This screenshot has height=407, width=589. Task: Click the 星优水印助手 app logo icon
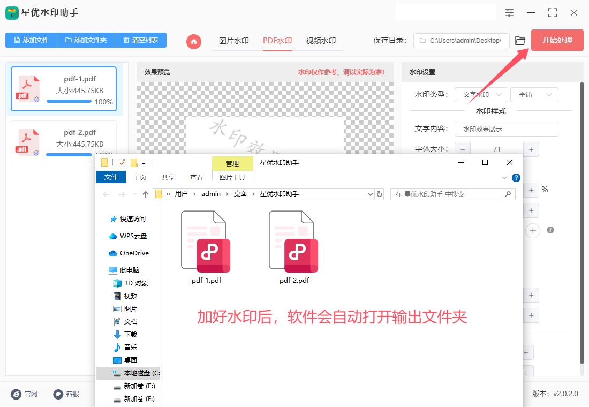pyautogui.click(x=12, y=13)
